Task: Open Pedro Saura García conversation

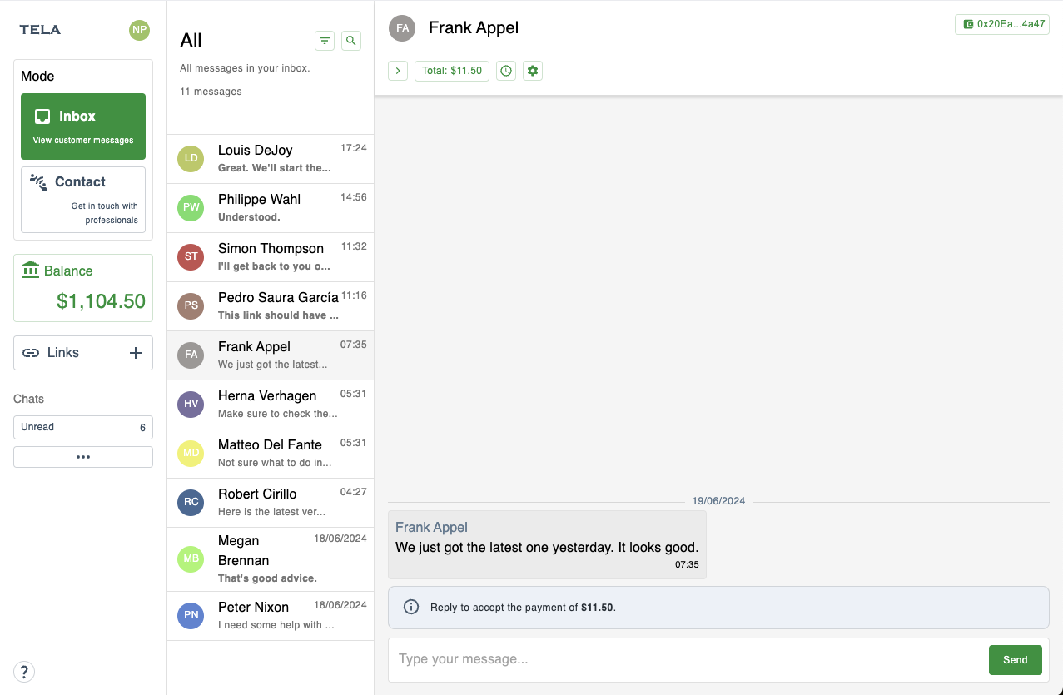Action: 271,305
